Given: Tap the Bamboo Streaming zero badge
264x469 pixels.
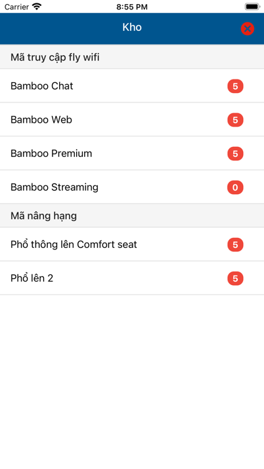Looking at the screenshot, I should pyautogui.click(x=235, y=187).
